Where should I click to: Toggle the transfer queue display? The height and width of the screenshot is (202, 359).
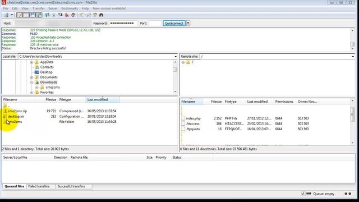coord(39,15)
